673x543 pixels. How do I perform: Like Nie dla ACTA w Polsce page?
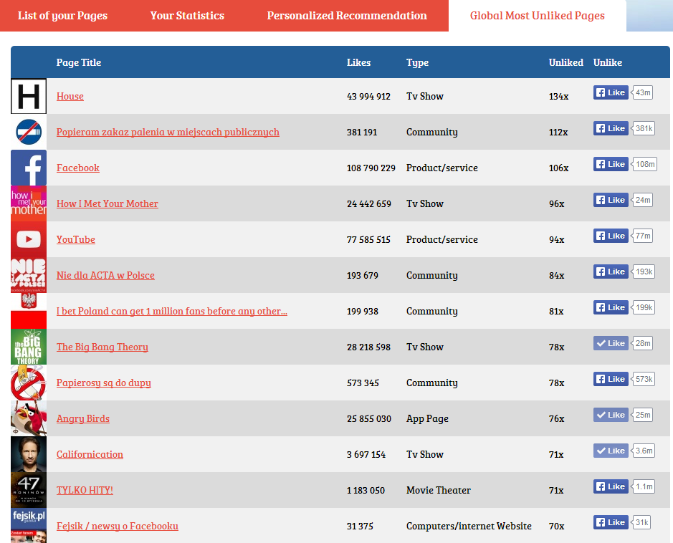[x=611, y=271]
